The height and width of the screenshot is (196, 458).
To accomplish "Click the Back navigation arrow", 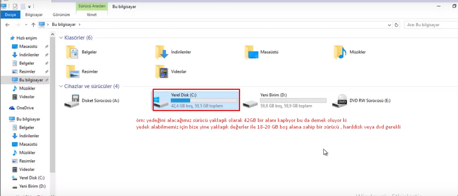I will point(7,25).
